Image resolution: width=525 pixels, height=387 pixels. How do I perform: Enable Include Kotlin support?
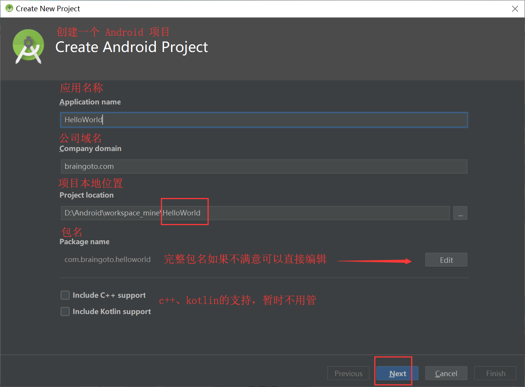coord(65,311)
